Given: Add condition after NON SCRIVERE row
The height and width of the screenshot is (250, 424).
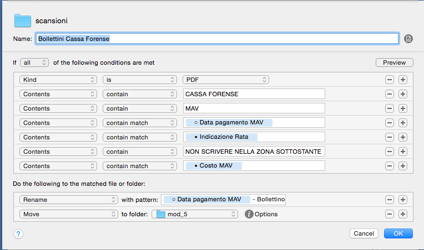Looking at the screenshot, I should click(x=403, y=152).
